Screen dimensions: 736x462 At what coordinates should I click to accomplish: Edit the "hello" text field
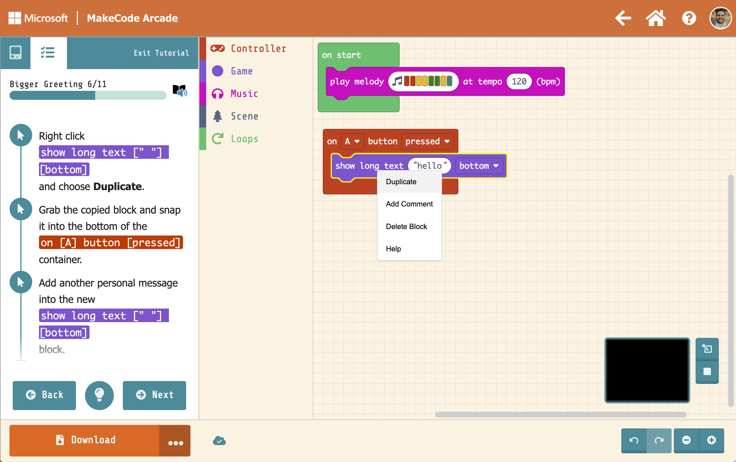coord(430,165)
